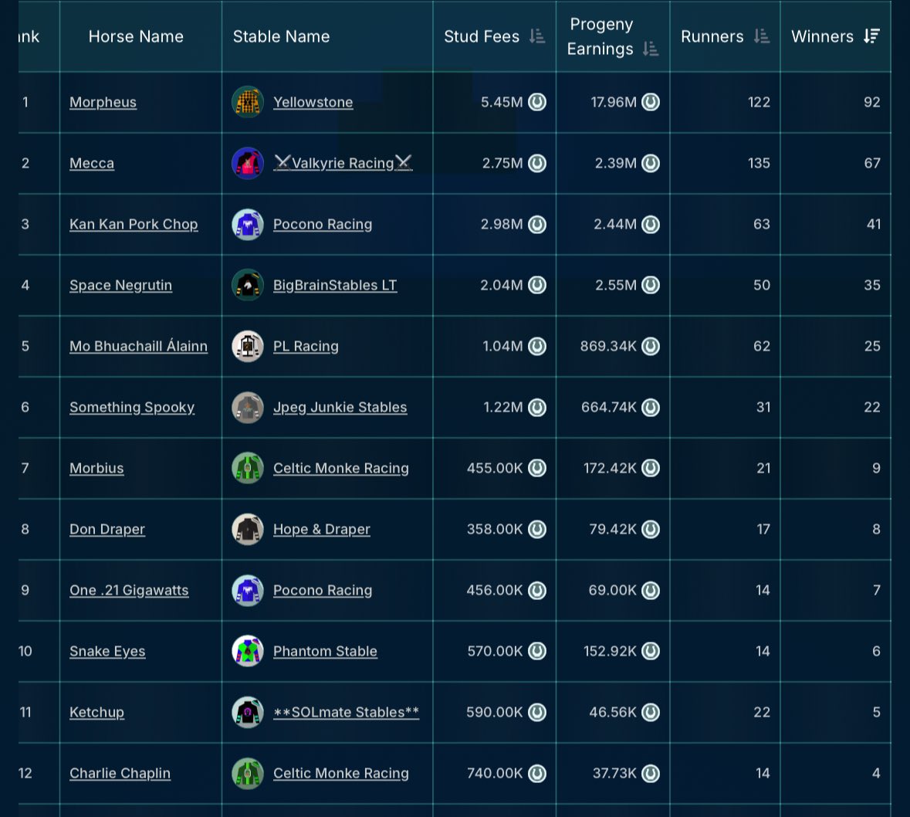Click Stud Fees header text

(x=481, y=36)
